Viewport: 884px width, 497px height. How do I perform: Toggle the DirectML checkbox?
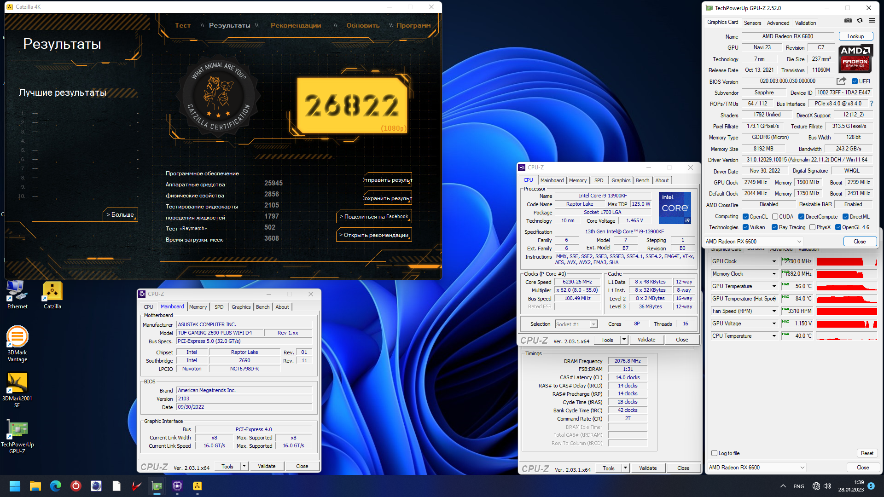pos(845,217)
